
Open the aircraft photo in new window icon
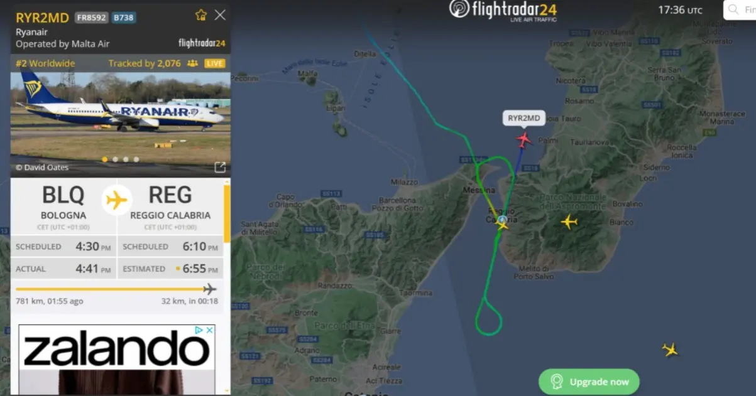tap(220, 167)
